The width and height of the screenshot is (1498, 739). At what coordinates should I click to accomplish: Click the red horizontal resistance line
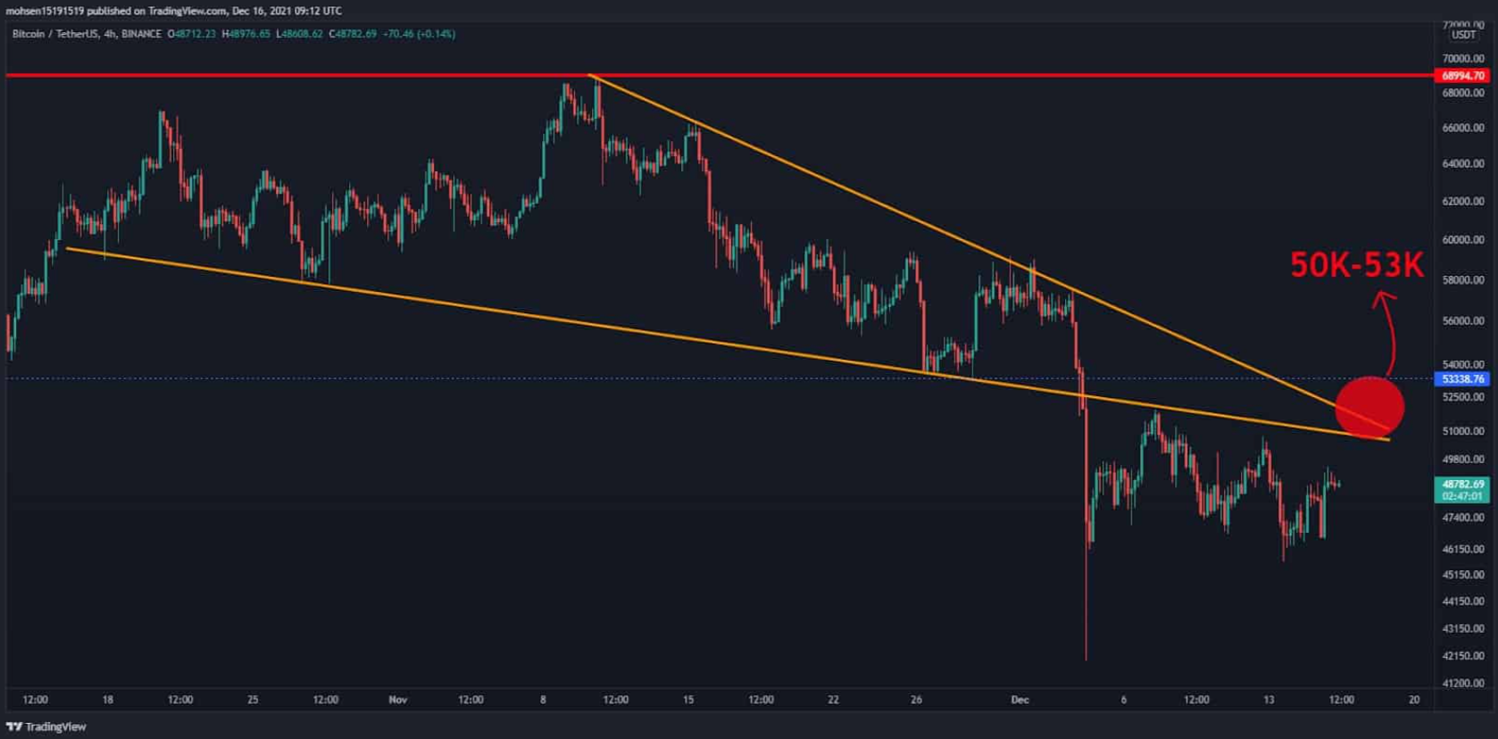pyautogui.click(x=720, y=76)
